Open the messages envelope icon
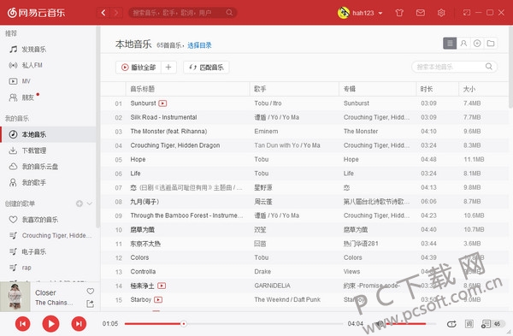The width and height of the screenshot is (513, 336). pyautogui.click(x=421, y=13)
